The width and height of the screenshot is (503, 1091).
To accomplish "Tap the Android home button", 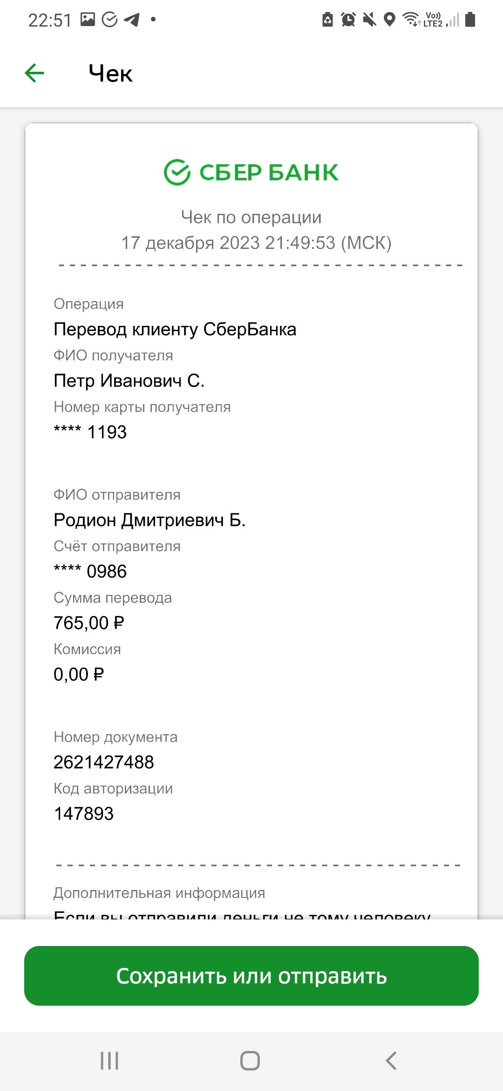I will pyautogui.click(x=250, y=1061).
